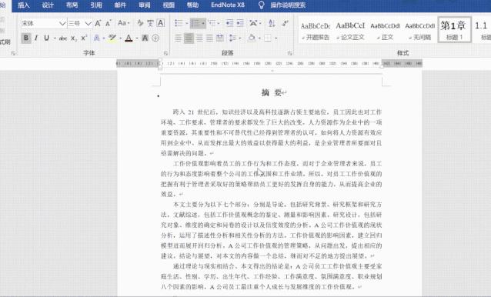This screenshot has height=297, width=491.
Task: Open the 设计 ribbon tab
Action: coord(48,5)
